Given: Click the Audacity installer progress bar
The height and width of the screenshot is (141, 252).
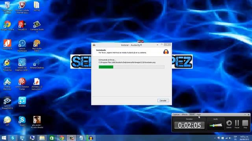Looking at the screenshot, I should pyautogui.click(x=132, y=67).
